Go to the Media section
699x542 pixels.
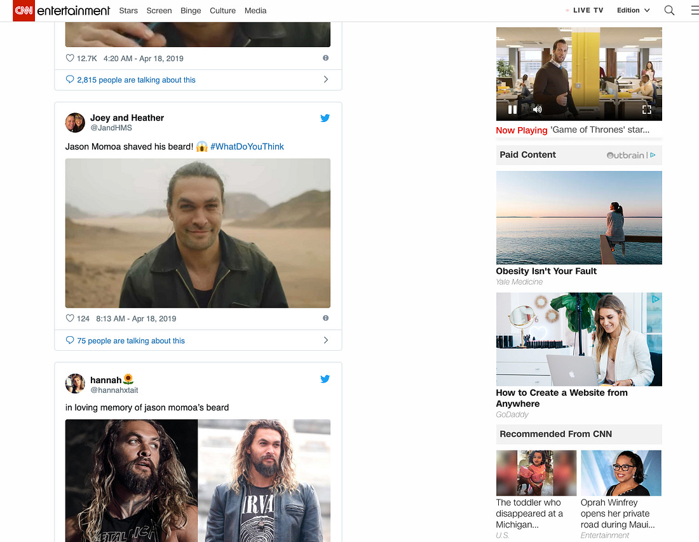(x=255, y=11)
